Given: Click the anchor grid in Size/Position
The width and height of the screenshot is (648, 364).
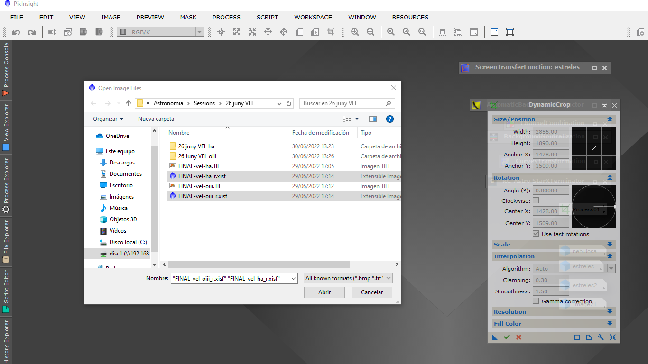Looking at the screenshot, I should [594, 148].
